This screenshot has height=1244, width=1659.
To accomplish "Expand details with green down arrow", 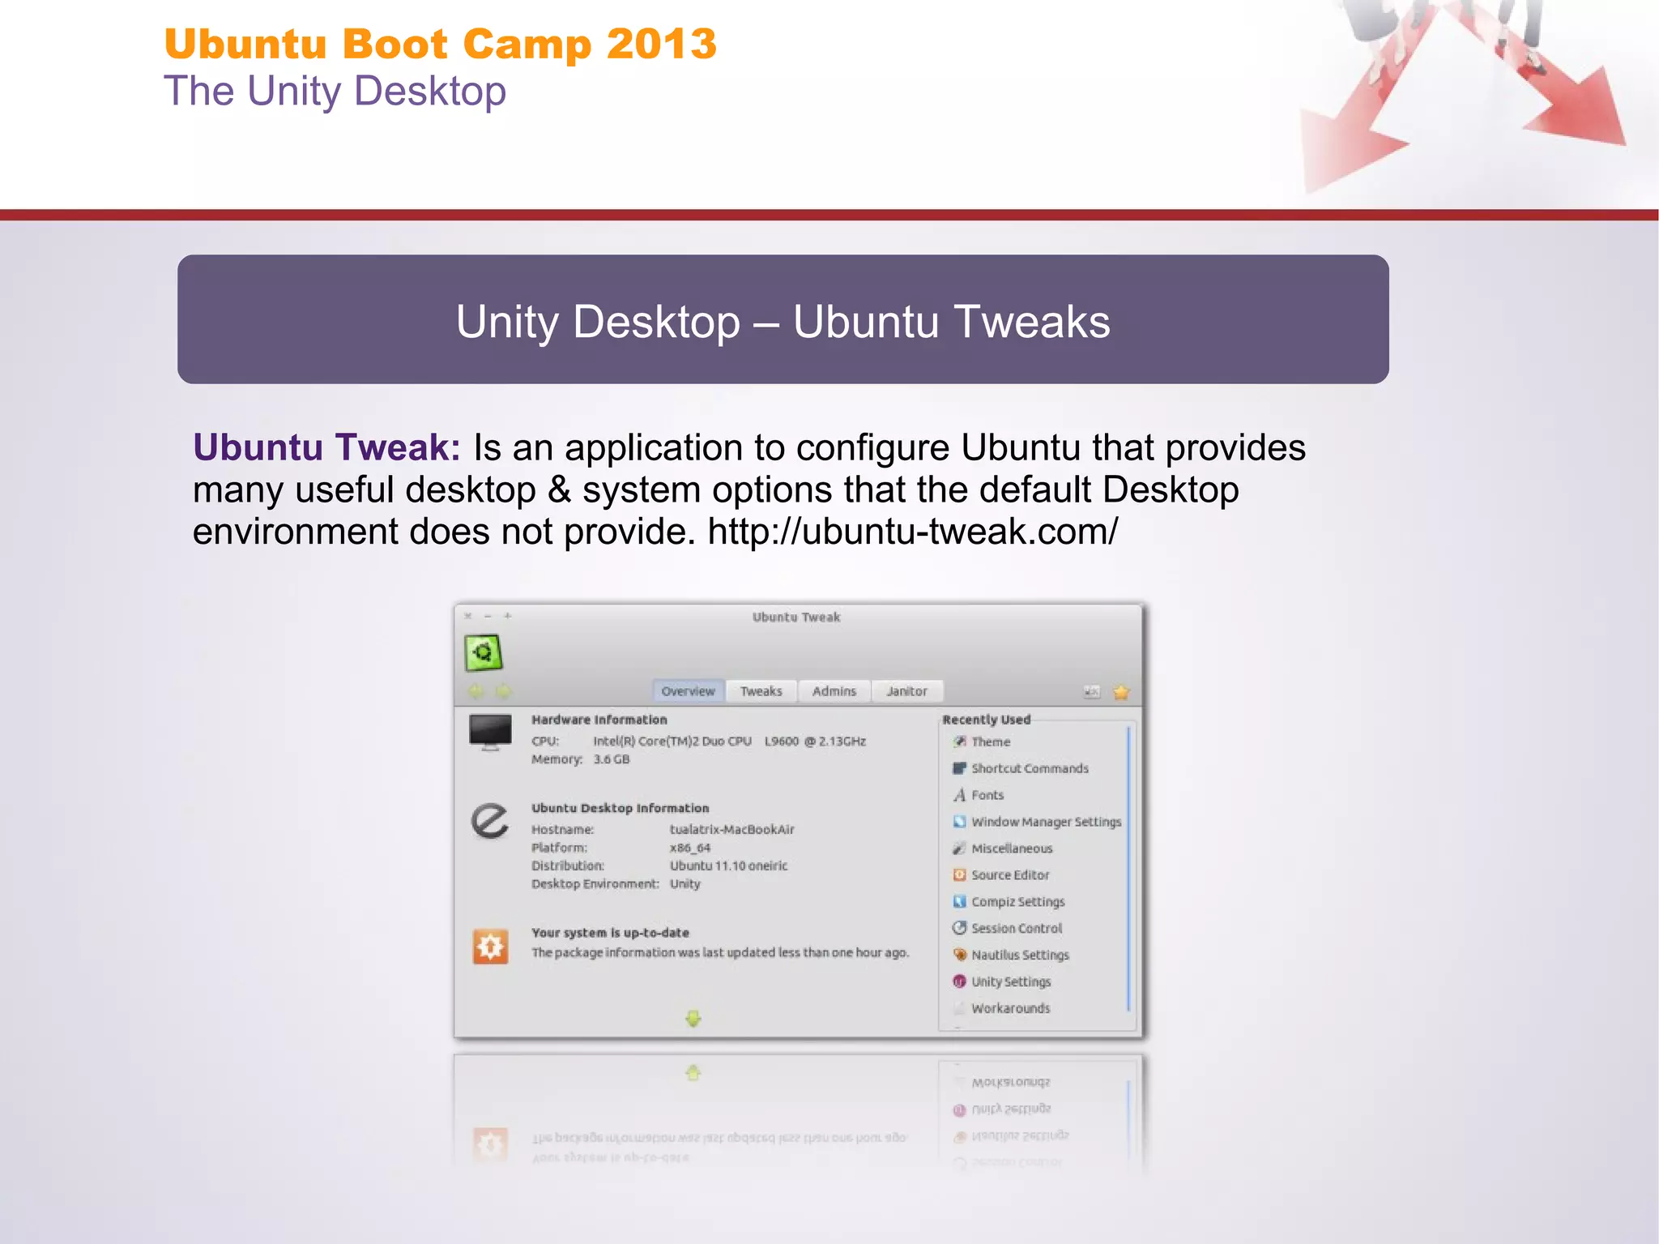I will tap(693, 1018).
